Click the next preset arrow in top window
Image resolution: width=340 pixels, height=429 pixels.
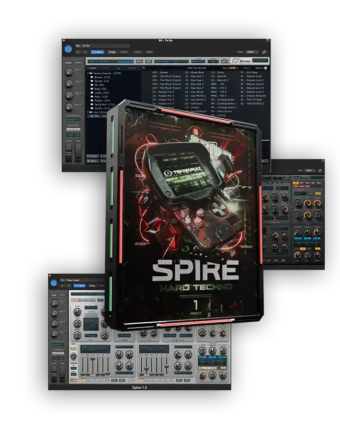[84, 52]
